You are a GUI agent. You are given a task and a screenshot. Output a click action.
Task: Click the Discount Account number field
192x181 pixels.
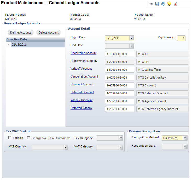119,85
